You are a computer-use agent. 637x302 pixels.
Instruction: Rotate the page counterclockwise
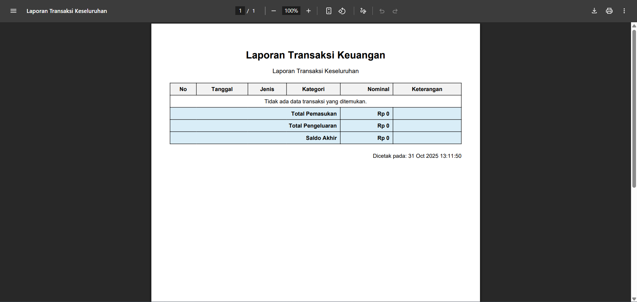click(342, 11)
